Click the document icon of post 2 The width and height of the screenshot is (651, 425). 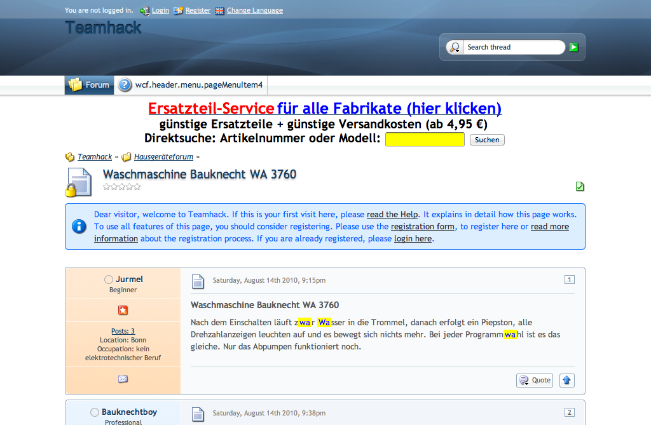click(198, 414)
